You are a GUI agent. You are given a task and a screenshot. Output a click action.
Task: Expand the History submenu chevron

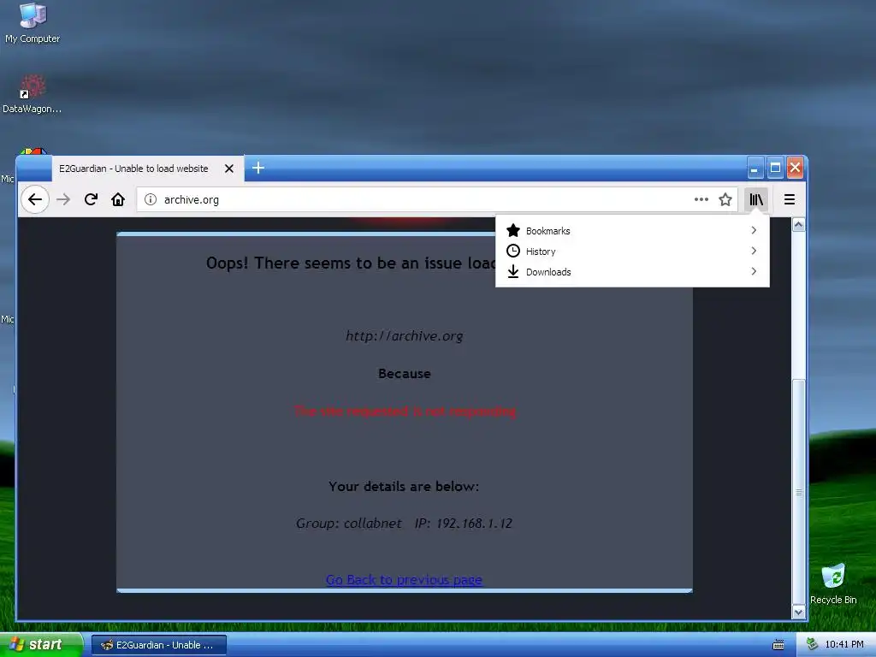[x=754, y=251]
